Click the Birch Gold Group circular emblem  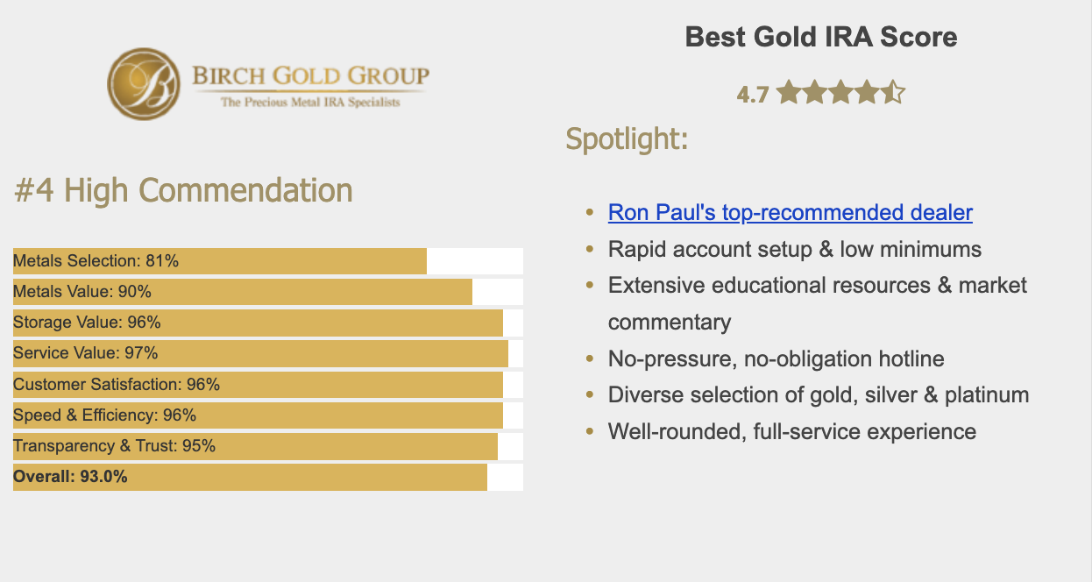pyautogui.click(x=143, y=84)
